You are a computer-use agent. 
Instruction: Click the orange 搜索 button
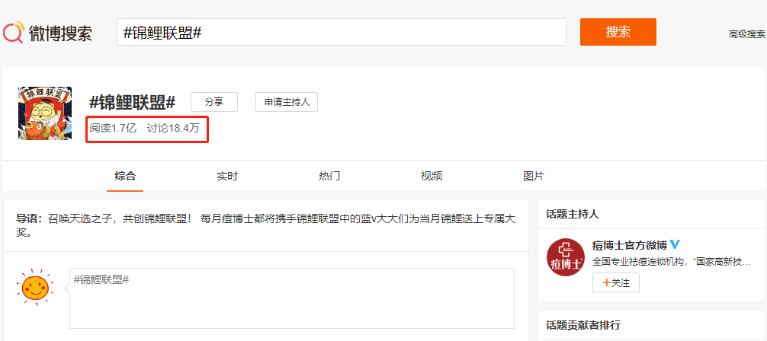tap(618, 32)
